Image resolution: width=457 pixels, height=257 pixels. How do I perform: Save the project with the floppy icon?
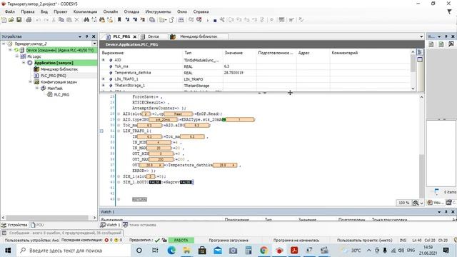[19, 20]
